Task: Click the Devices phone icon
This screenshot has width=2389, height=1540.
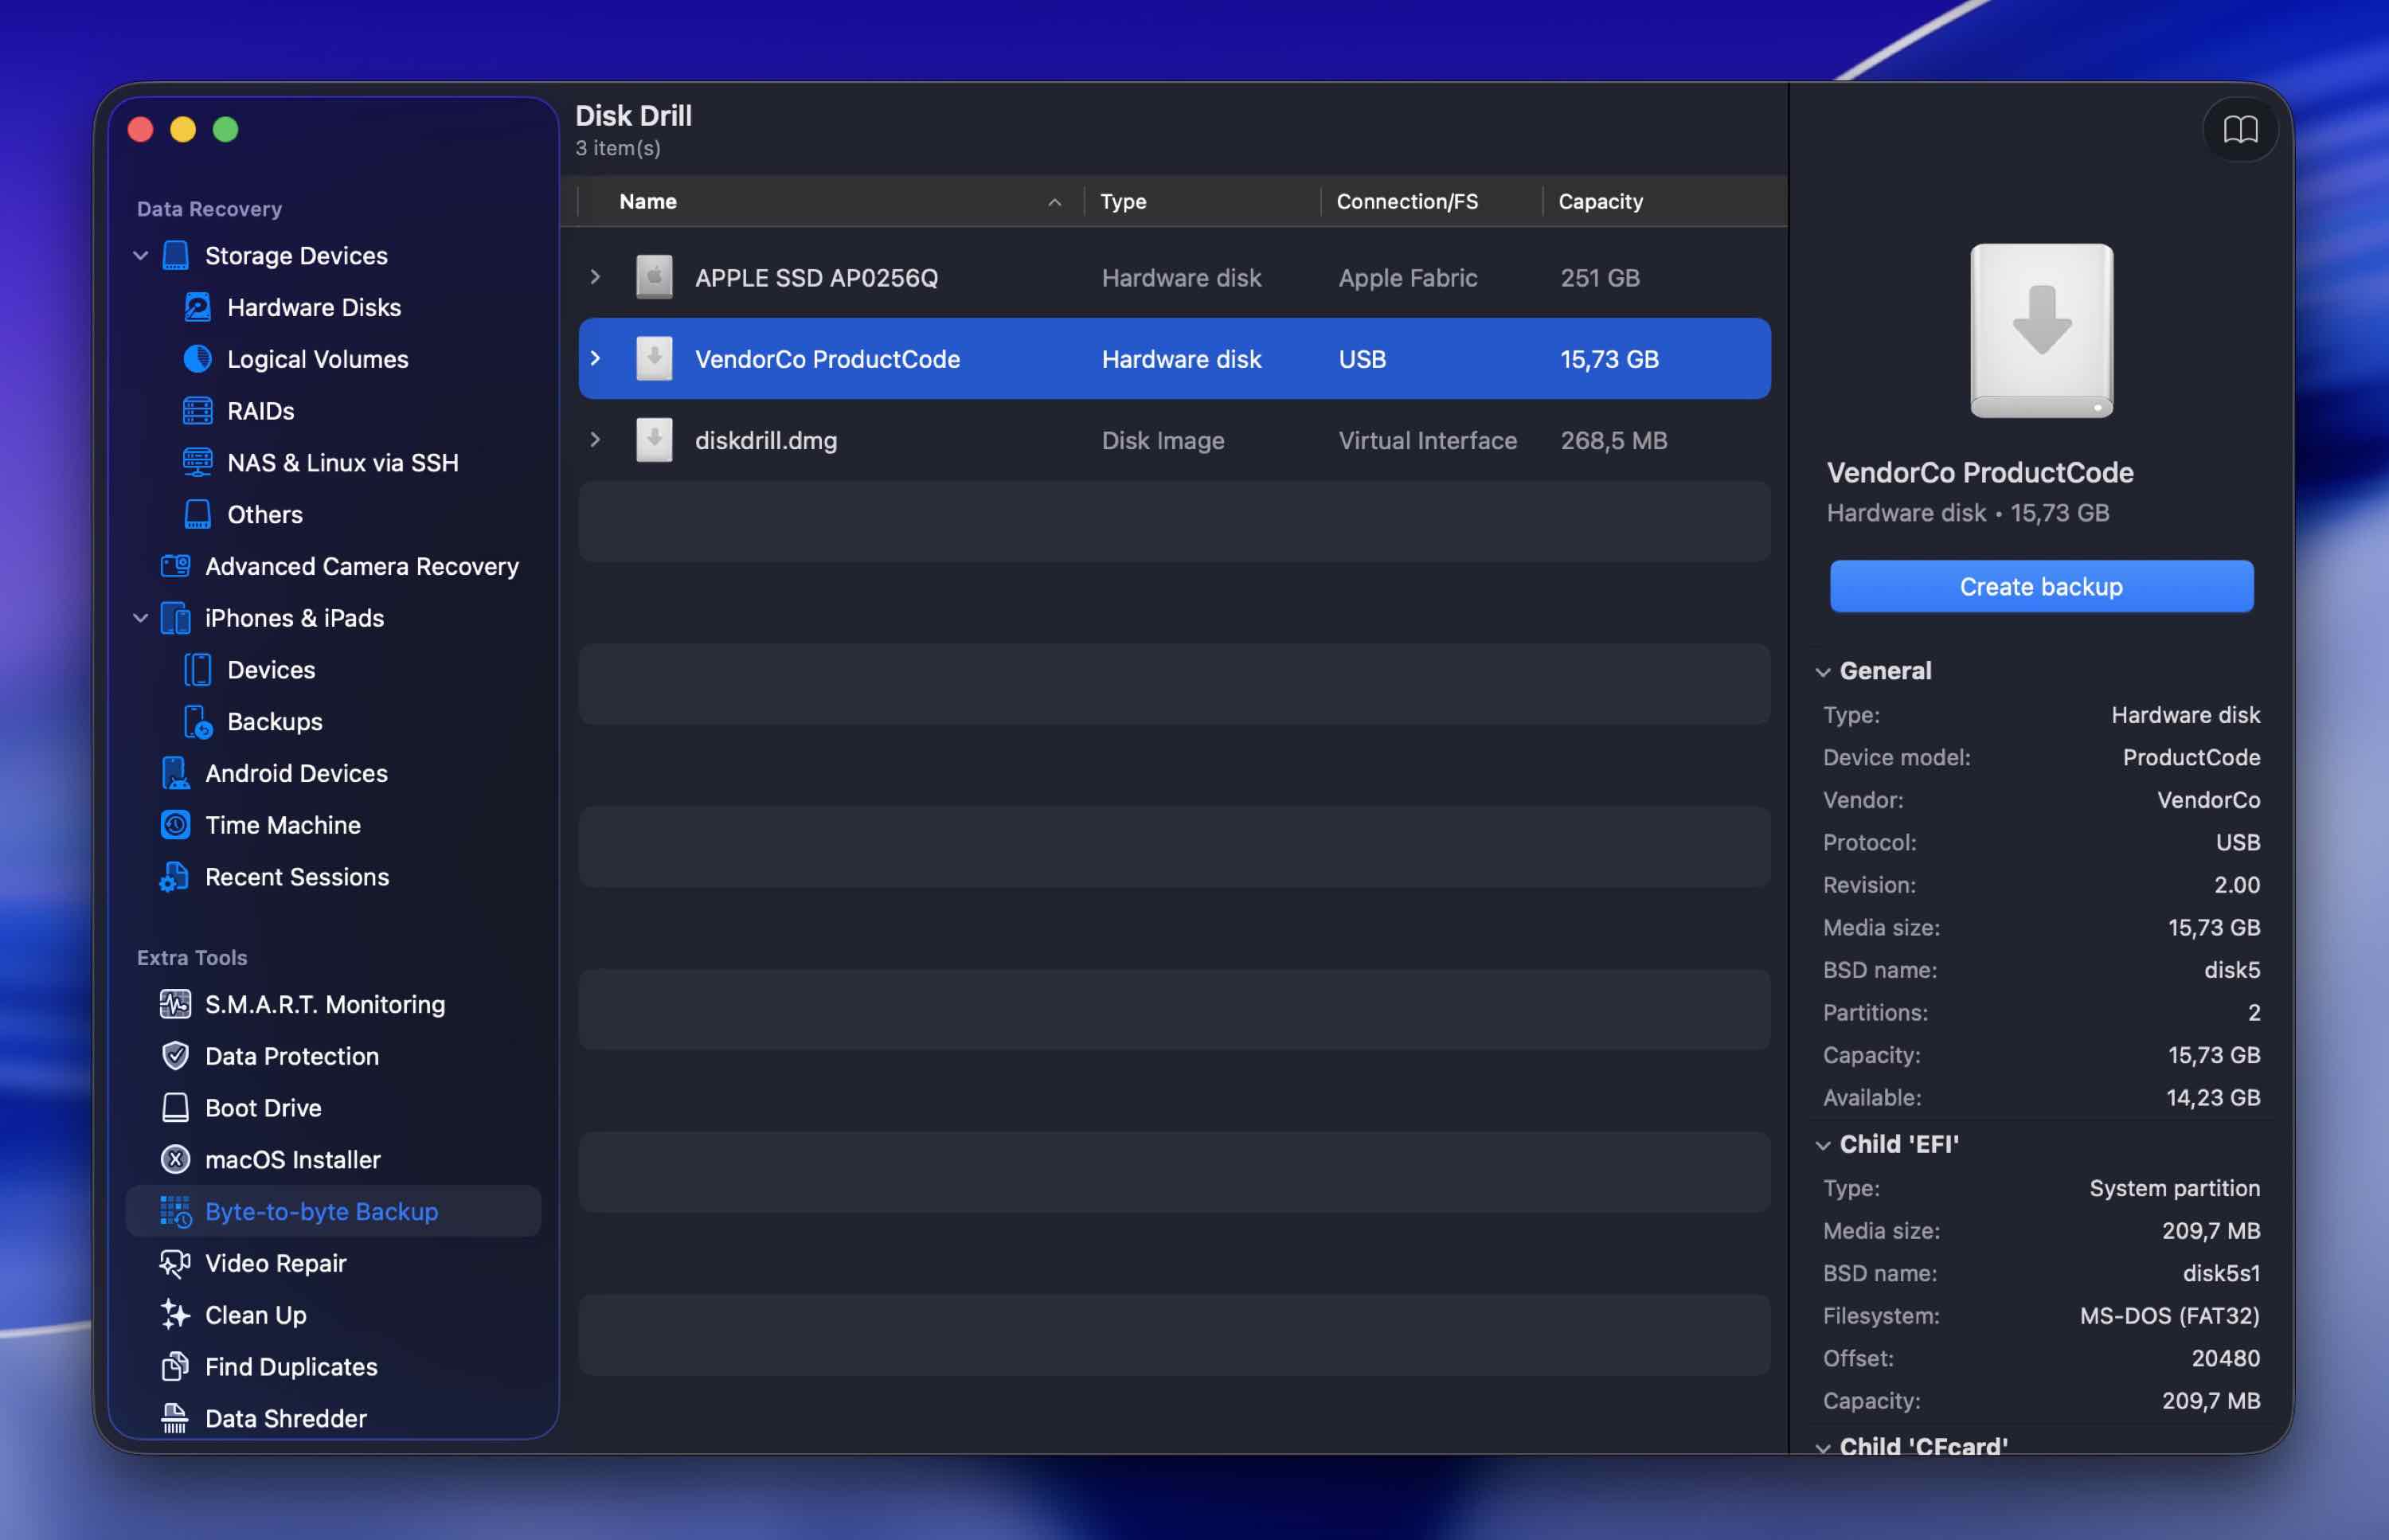Action: click(197, 670)
